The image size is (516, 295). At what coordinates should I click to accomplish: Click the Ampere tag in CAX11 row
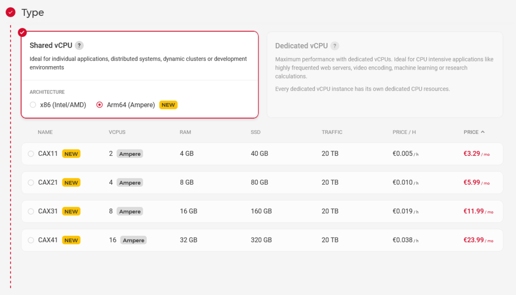click(x=130, y=154)
